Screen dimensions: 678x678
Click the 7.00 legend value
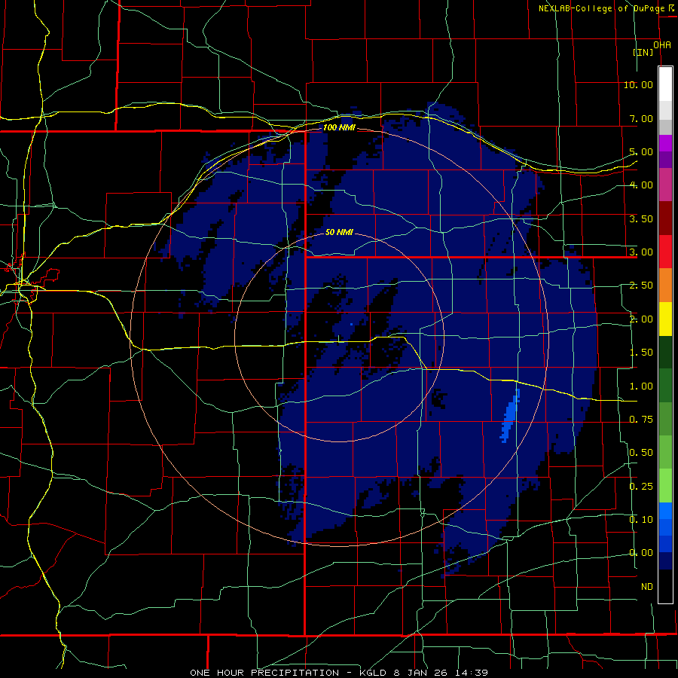coord(641,118)
